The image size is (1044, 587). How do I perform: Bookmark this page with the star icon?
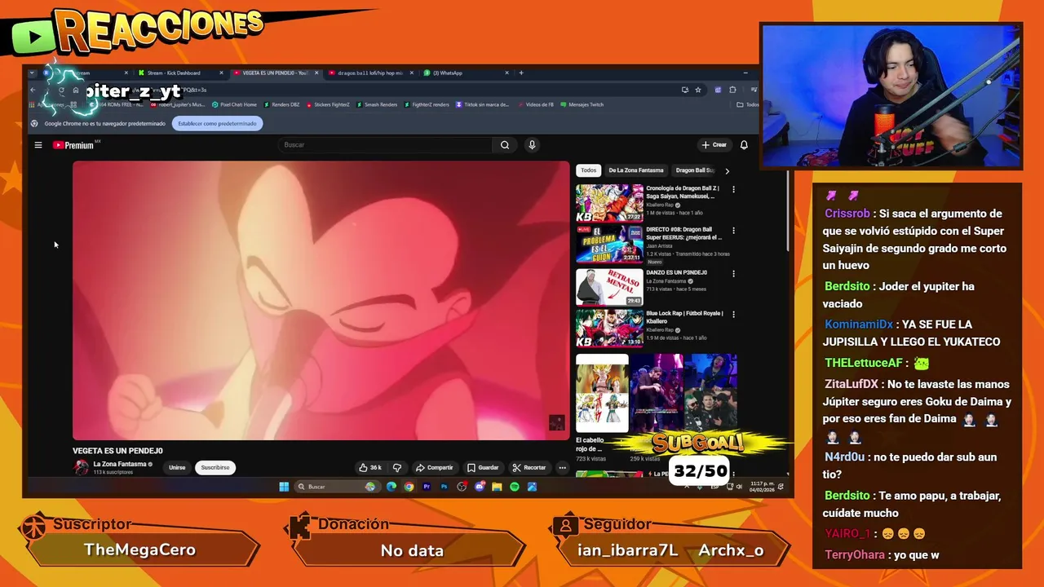698,90
